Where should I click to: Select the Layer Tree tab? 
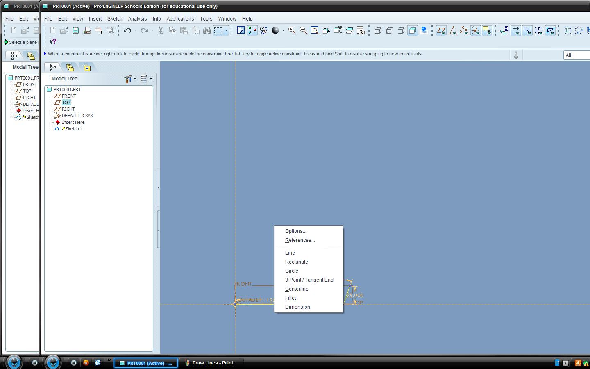(70, 68)
